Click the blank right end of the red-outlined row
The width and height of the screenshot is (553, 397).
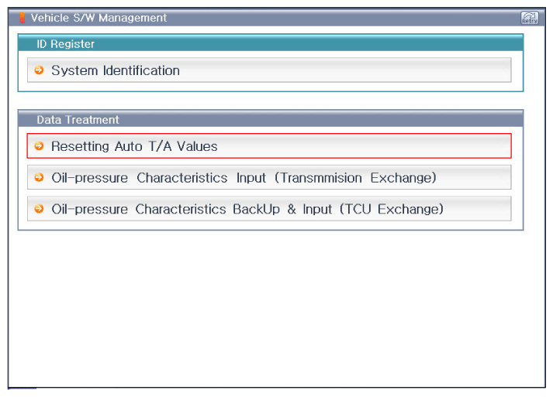(423, 145)
